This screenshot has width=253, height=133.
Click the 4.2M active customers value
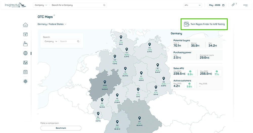[177, 86]
